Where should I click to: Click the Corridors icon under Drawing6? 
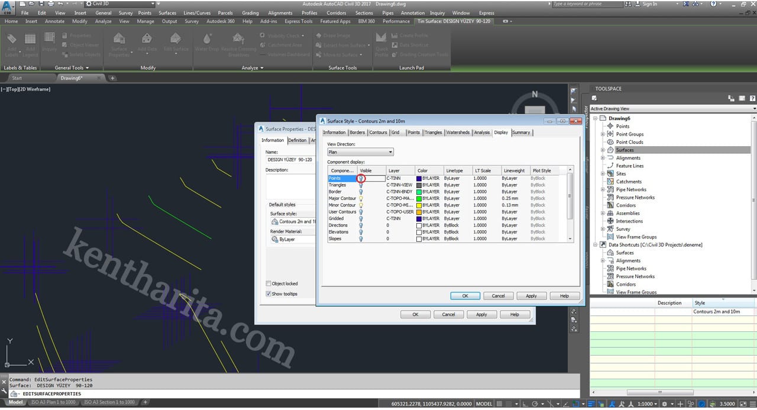(x=610, y=205)
